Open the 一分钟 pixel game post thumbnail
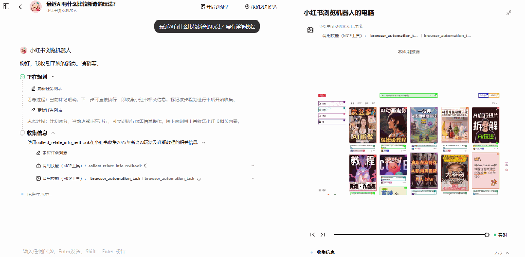 (424, 125)
